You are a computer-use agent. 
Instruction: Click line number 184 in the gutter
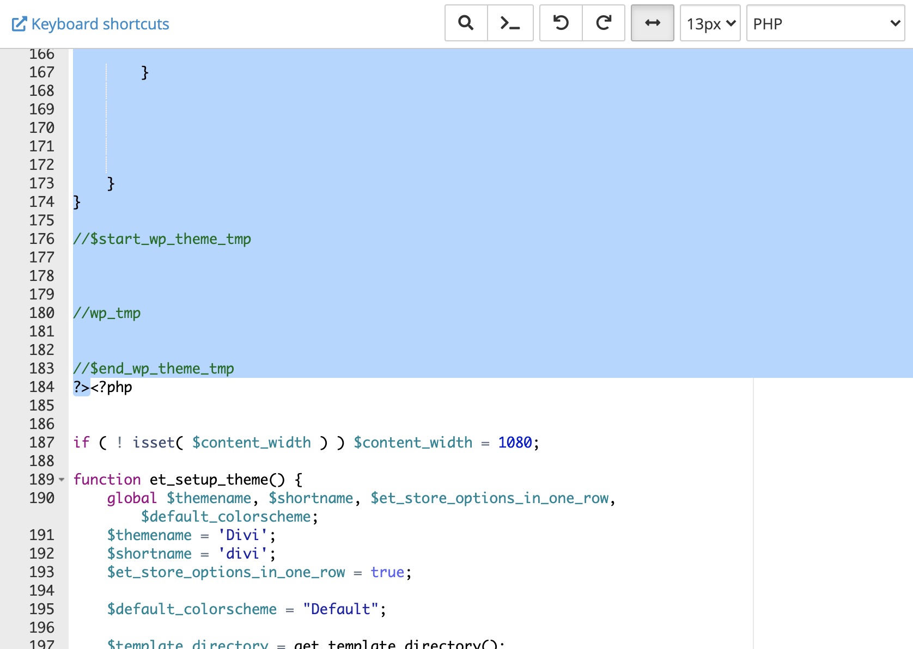pyautogui.click(x=42, y=387)
